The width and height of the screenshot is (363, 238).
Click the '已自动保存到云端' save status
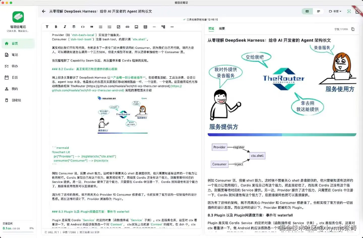(201, 20)
